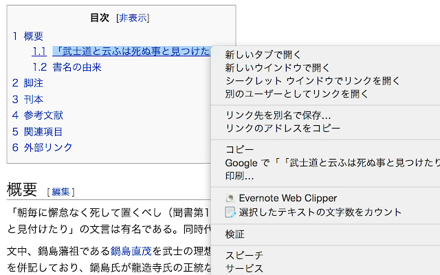Click リンクのアドレスをコピー
The image size is (440, 275).
coord(283,128)
